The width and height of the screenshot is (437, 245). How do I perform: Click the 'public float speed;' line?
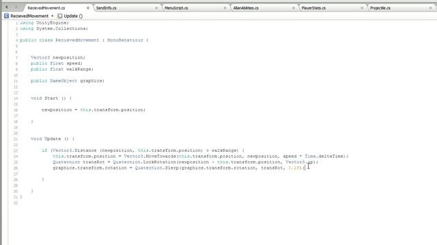click(x=57, y=63)
